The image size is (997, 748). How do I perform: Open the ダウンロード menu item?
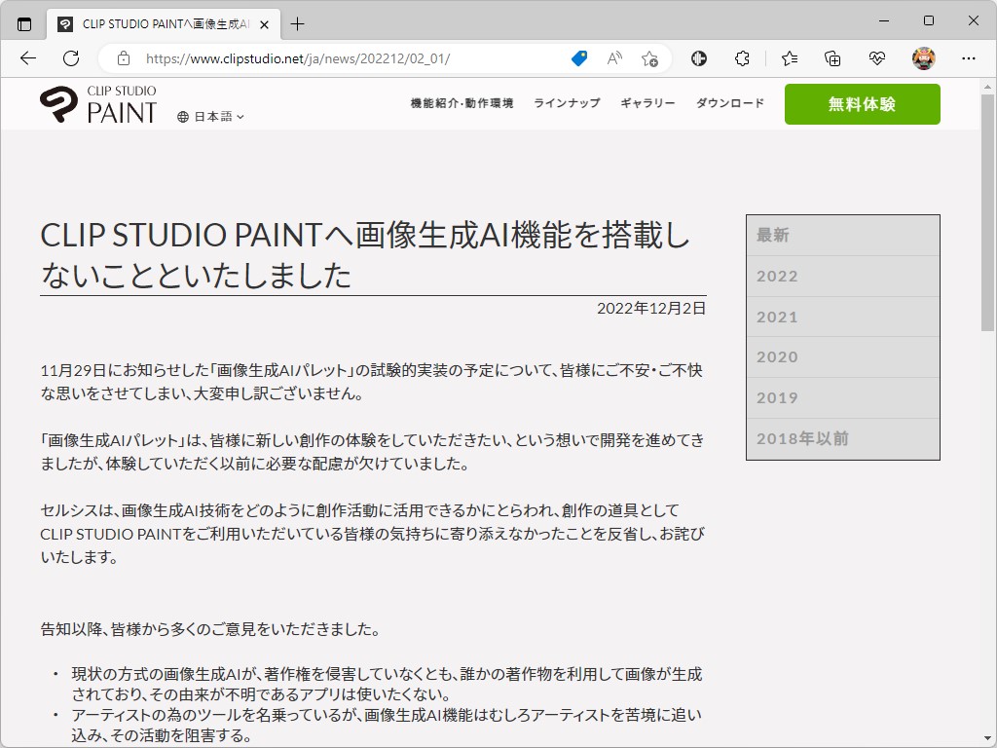coord(730,103)
